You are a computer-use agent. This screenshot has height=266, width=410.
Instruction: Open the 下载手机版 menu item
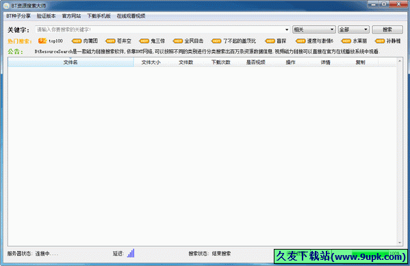[99, 16]
